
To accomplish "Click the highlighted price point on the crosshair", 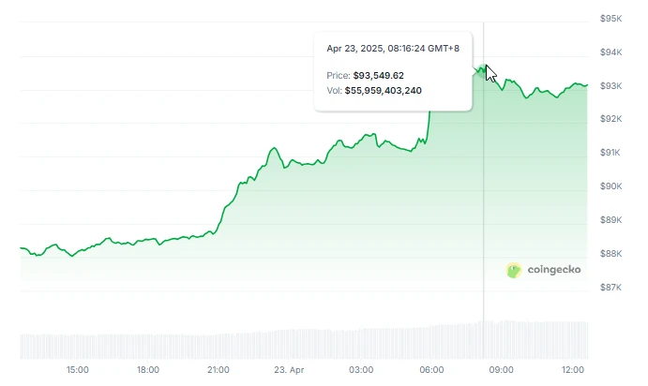I will click(483, 68).
